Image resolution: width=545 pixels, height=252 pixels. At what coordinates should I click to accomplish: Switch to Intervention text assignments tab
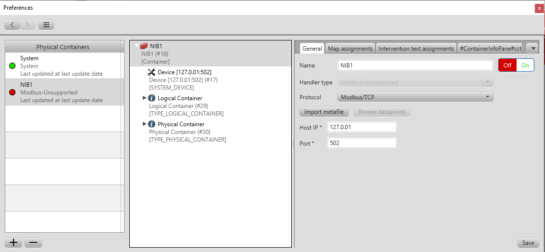point(416,49)
